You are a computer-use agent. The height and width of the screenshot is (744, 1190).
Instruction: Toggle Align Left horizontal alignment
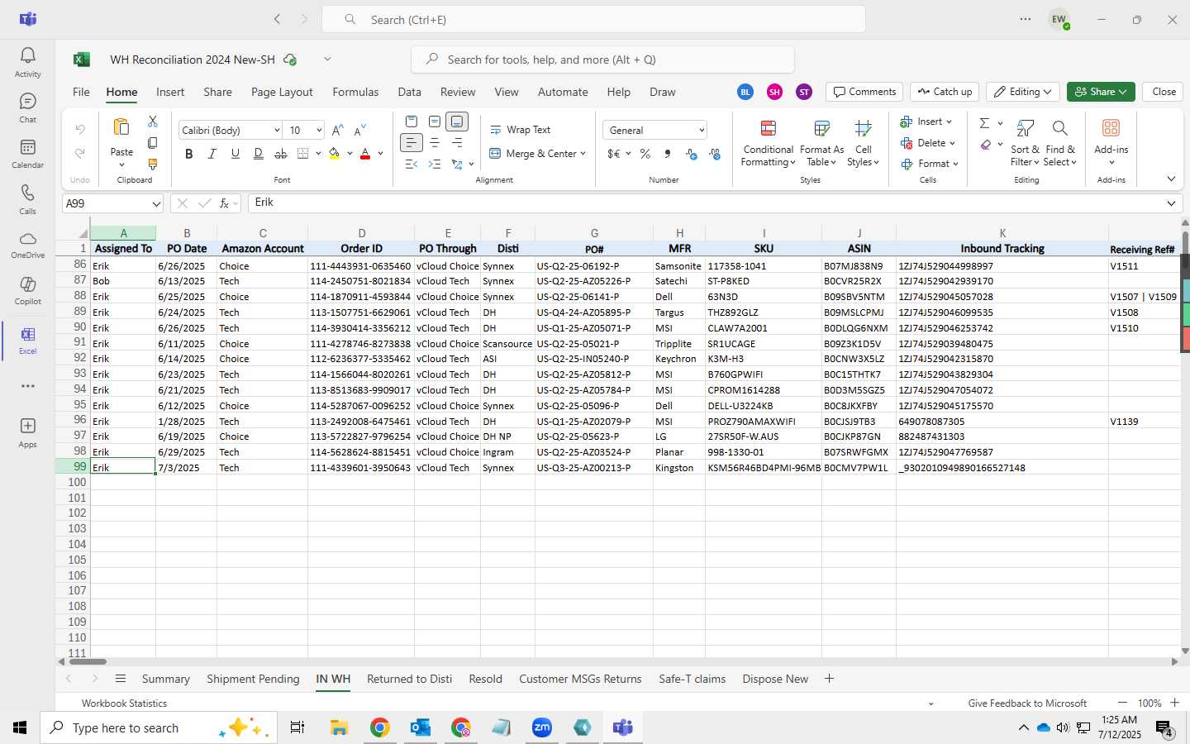[x=412, y=143]
